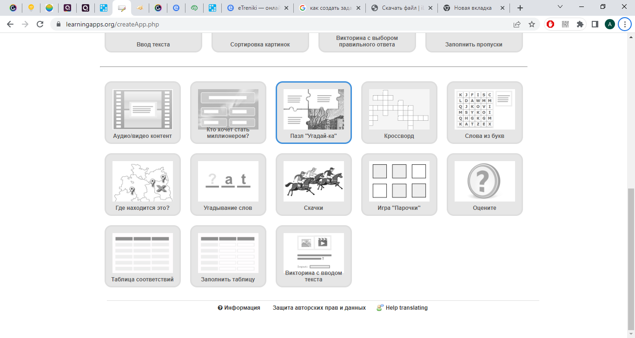Open the Угадывание слов template
635x338 pixels.
[x=228, y=184]
